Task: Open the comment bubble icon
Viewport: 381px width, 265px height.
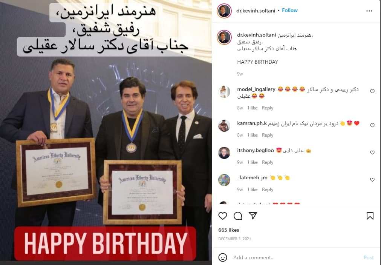Action: click(x=238, y=216)
